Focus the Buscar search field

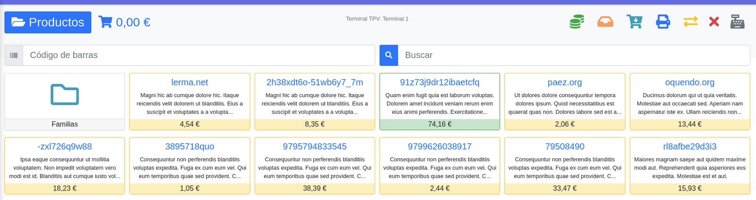point(574,56)
